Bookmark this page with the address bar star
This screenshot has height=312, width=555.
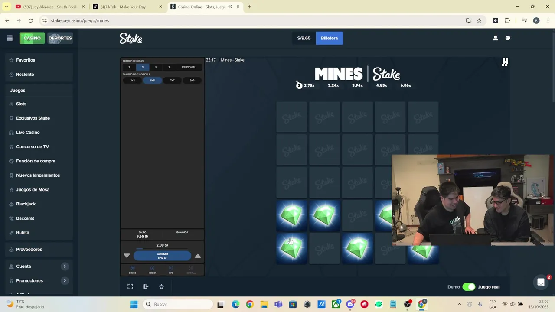pyautogui.click(x=479, y=20)
